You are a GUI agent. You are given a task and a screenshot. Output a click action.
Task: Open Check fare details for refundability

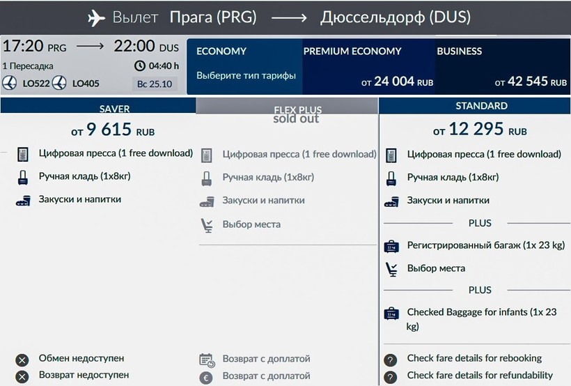coord(480,376)
